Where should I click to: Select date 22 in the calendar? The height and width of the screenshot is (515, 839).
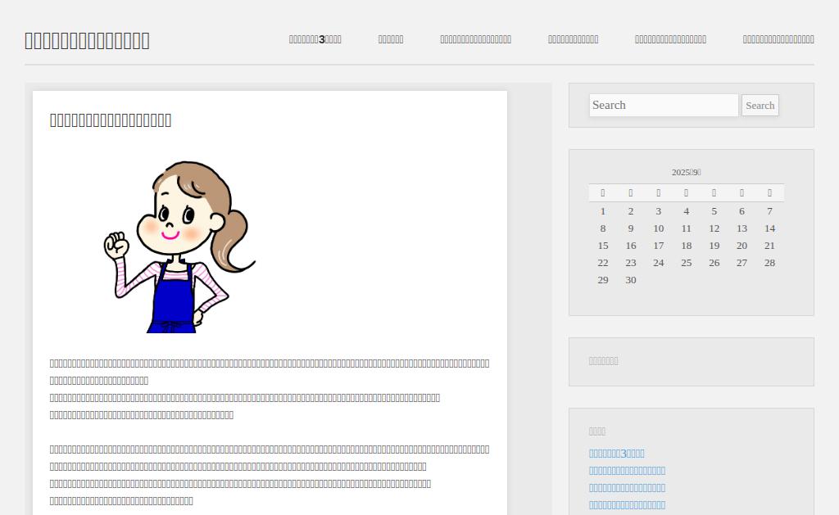point(603,263)
